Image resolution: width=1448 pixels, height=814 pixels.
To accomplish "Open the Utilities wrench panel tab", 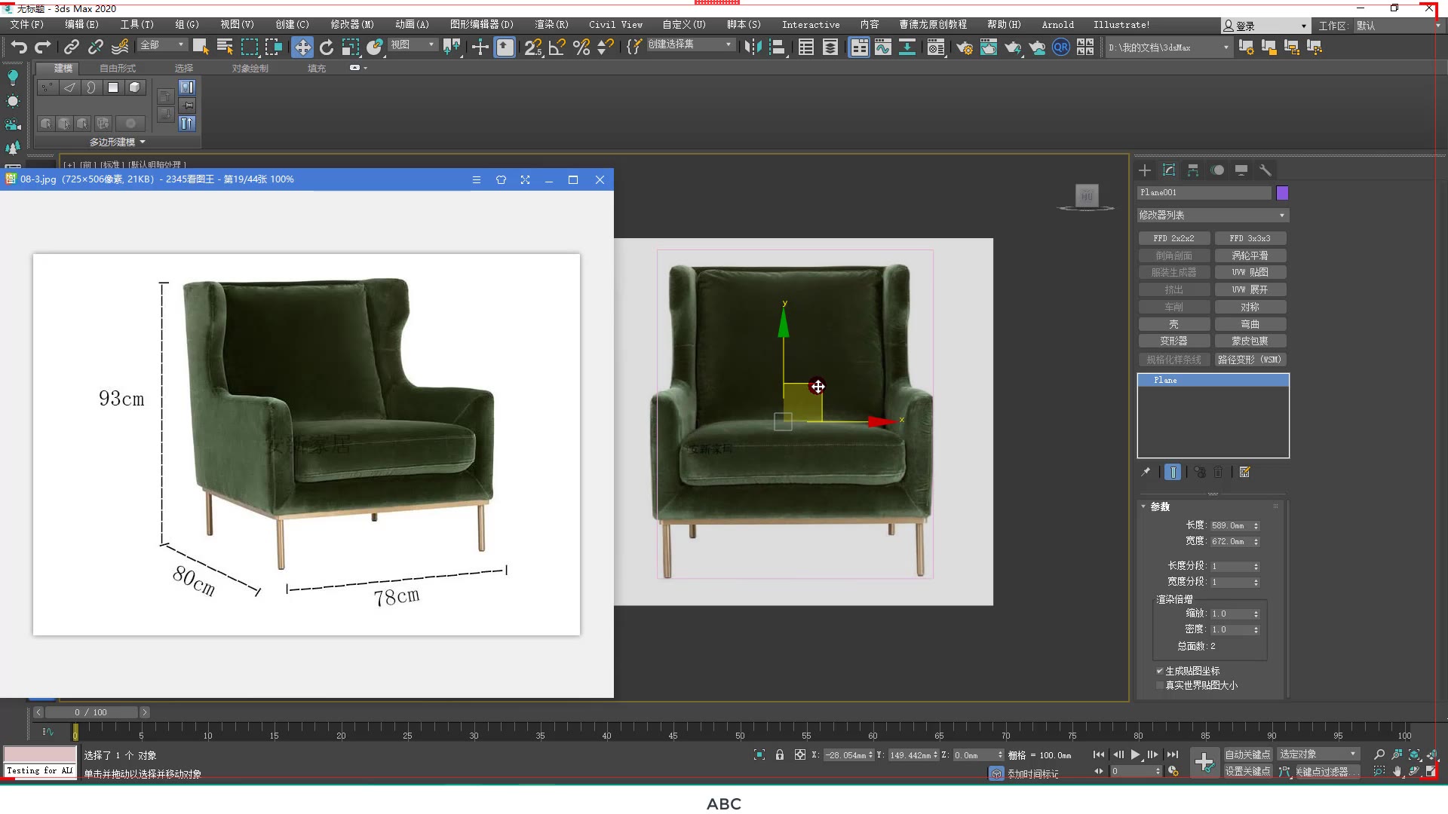I will pos(1265,170).
